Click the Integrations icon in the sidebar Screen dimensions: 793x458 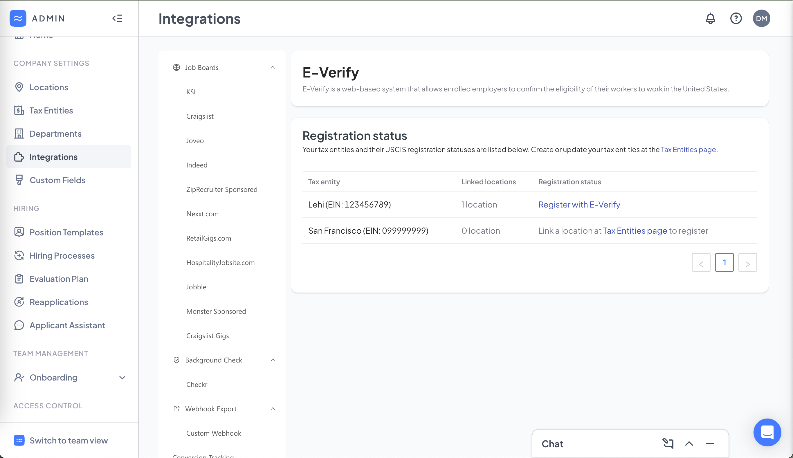pos(19,157)
